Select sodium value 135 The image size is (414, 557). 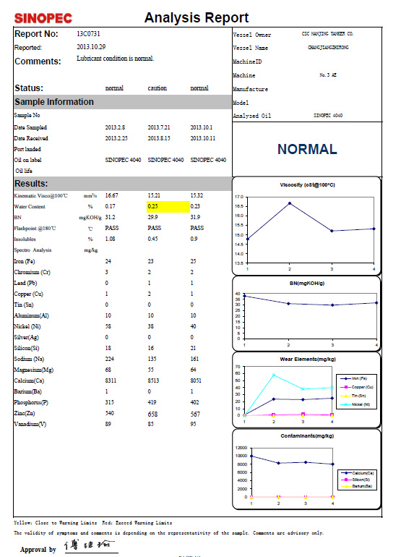point(152,359)
